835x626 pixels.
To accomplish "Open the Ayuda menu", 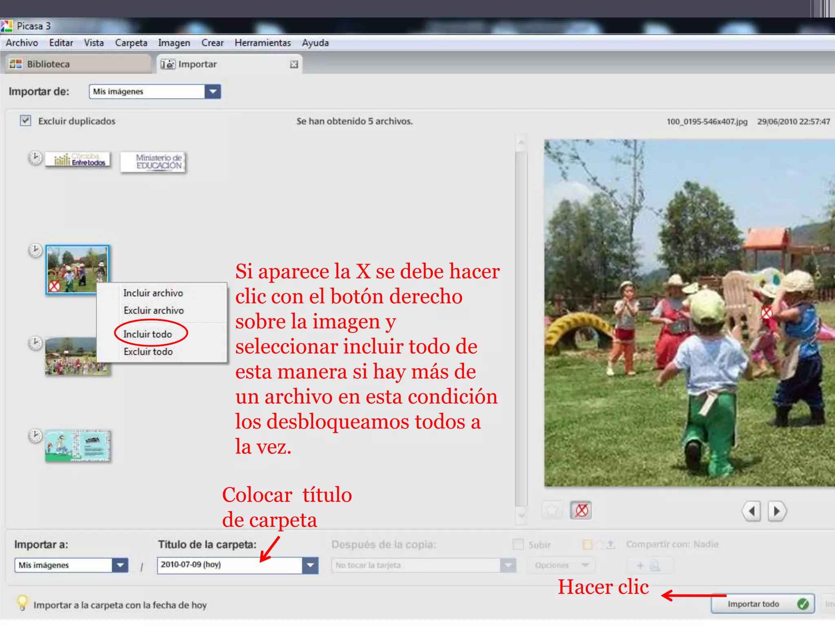I will [315, 43].
